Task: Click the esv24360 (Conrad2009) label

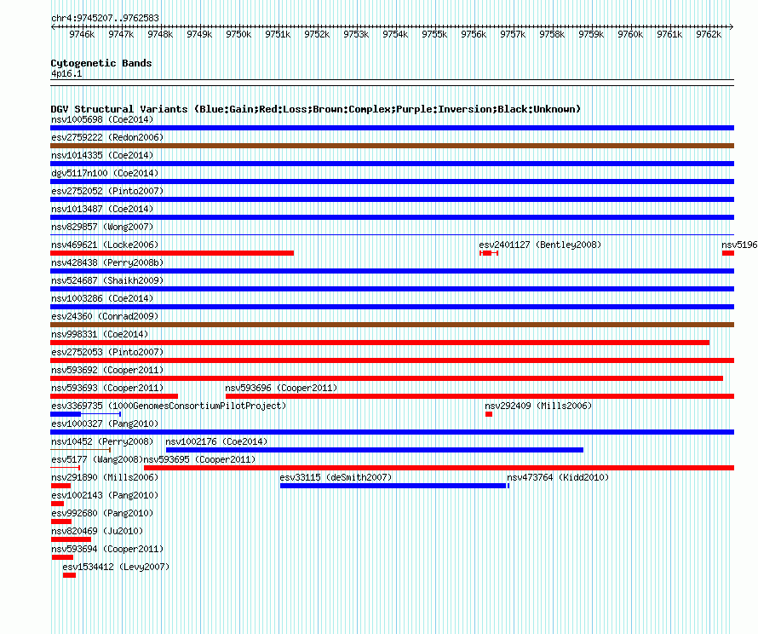Action: point(105,316)
